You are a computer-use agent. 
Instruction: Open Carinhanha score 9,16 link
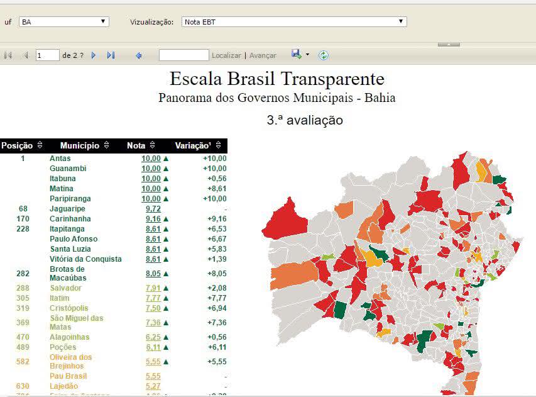click(x=153, y=219)
